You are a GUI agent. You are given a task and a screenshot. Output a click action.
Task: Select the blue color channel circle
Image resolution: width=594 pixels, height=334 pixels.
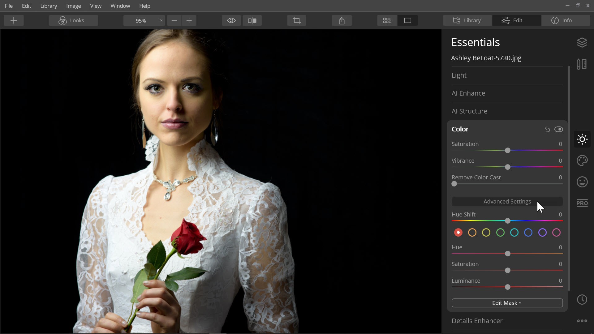pyautogui.click(x=528, y=233)
